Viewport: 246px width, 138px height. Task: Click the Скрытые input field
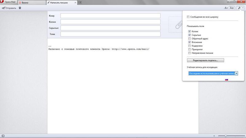[110, 28]
